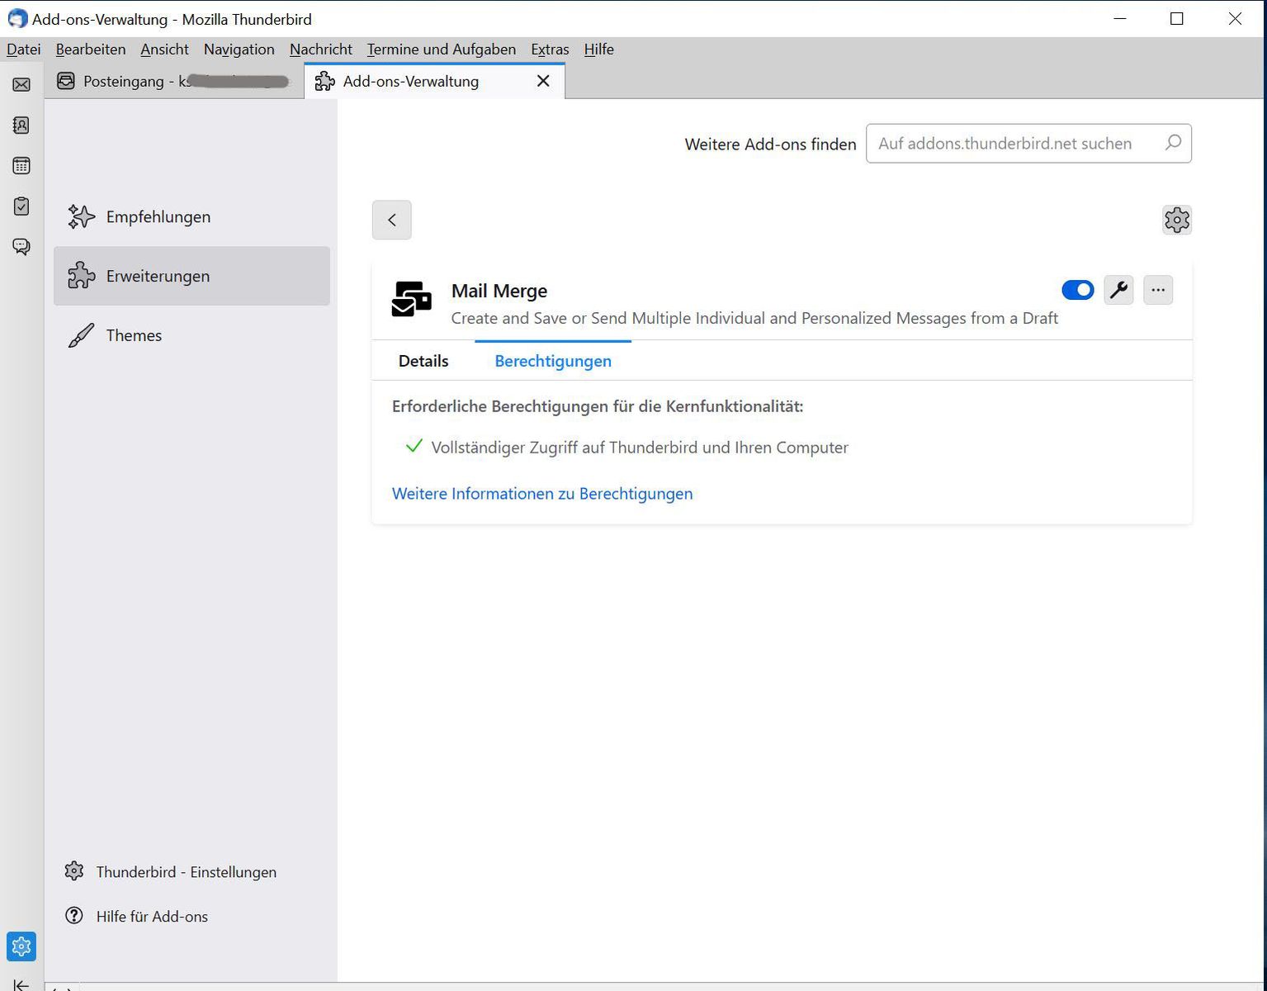
Task: Switch to the Details tab
Action: click(x=423, y=361)
